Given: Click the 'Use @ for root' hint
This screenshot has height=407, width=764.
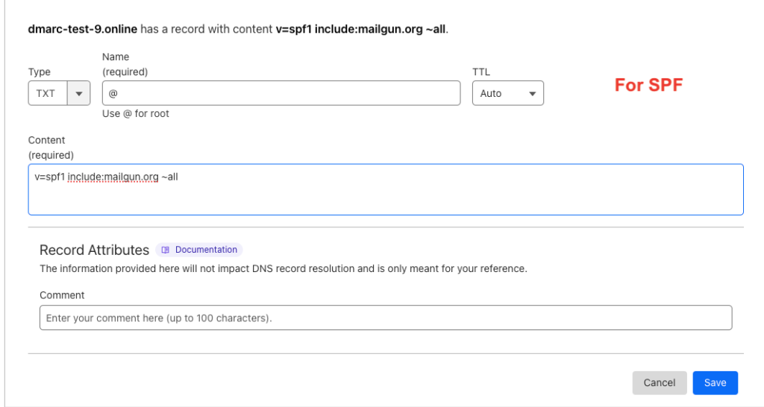Looking at the screenshot, I should 136,114.
